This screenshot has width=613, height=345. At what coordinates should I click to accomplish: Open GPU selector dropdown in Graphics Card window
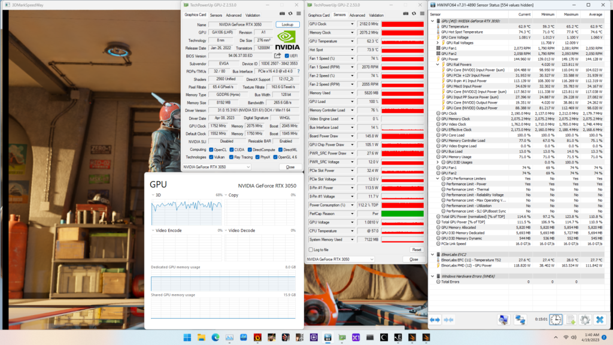[217, 167]
